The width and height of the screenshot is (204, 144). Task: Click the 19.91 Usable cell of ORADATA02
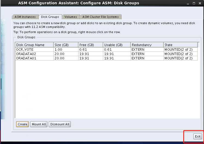117,54
